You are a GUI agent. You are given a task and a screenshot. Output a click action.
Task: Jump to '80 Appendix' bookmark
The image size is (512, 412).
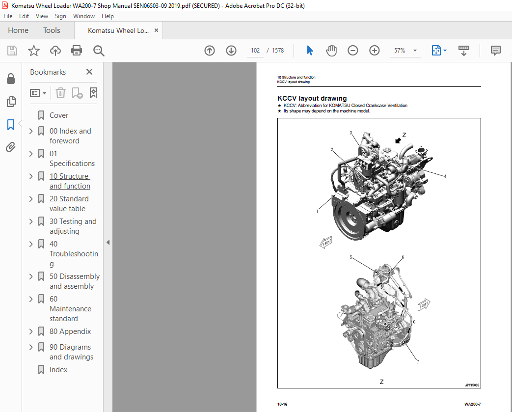(x=70, y=331)
